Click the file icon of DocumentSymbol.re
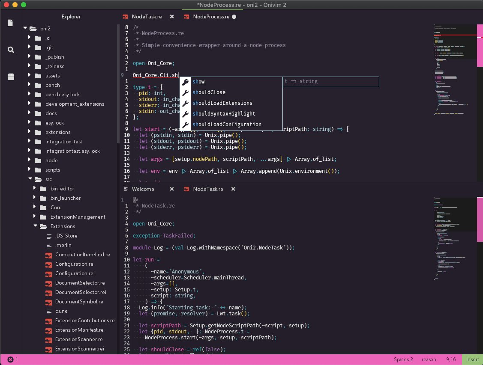The width and height of the screenshot is (483, 365). (48, 302)
